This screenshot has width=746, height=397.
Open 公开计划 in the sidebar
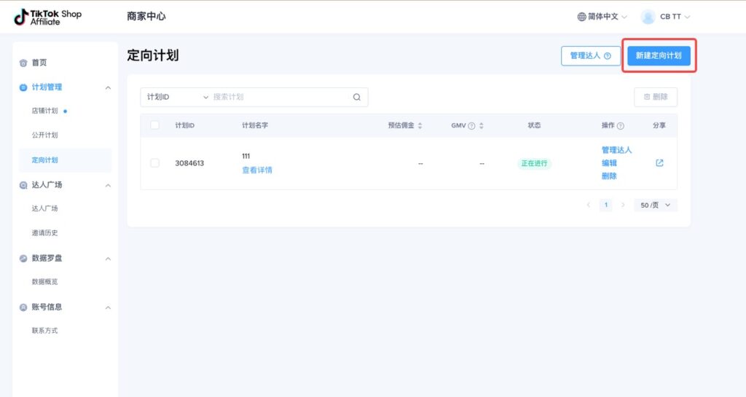click(x=44, y=135)
